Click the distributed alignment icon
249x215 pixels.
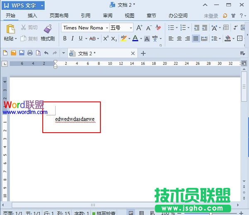(204, 39)
